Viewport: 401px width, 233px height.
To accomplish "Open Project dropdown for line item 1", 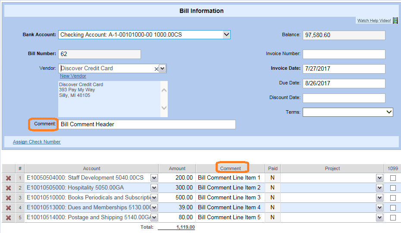I will click(x=379, y=178).
